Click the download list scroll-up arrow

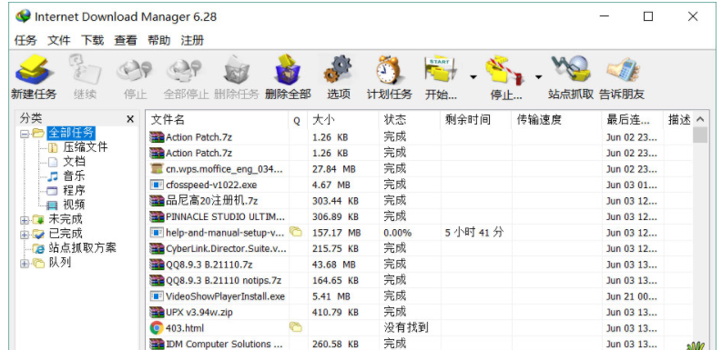(700, 120)
